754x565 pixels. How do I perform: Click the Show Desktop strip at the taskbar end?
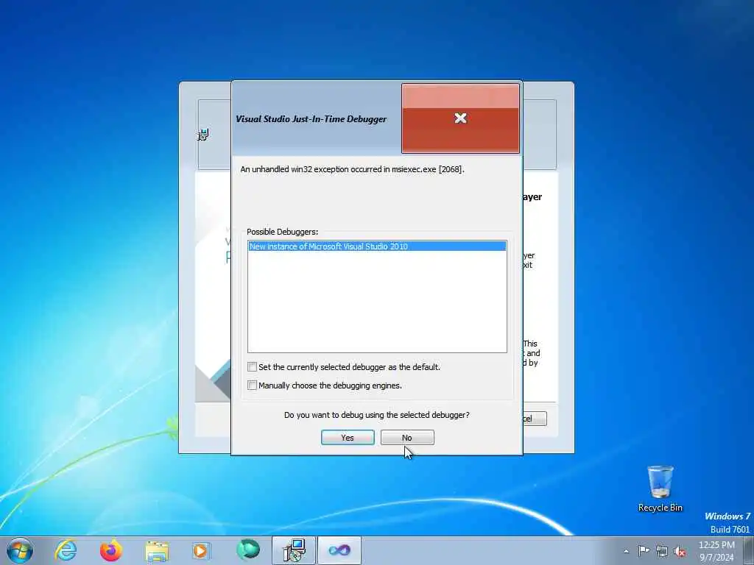point(749,550)
